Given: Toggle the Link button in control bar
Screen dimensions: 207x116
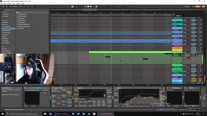Looking at the screenshot, I should point(3,6).
